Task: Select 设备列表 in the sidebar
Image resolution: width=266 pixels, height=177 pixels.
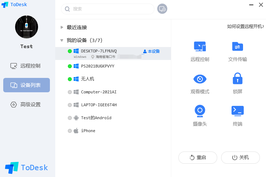Action: [27, 85]
